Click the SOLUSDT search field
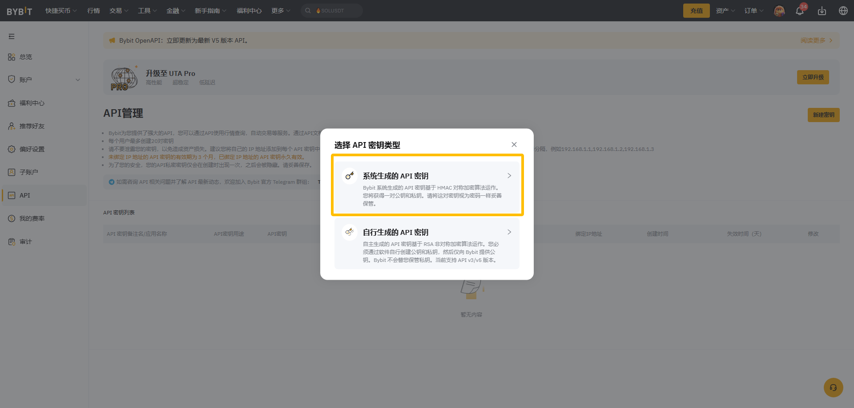 332,11
